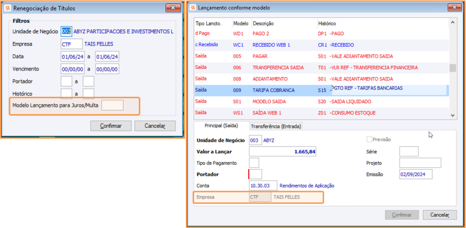
Task: Click the Conta field 10.30.03
Action: 263,185
